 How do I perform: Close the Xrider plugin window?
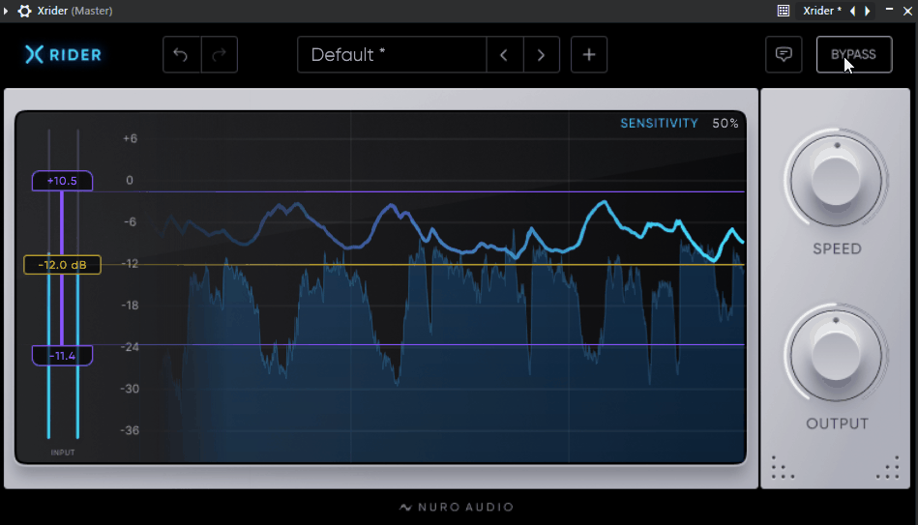point(907,11)
